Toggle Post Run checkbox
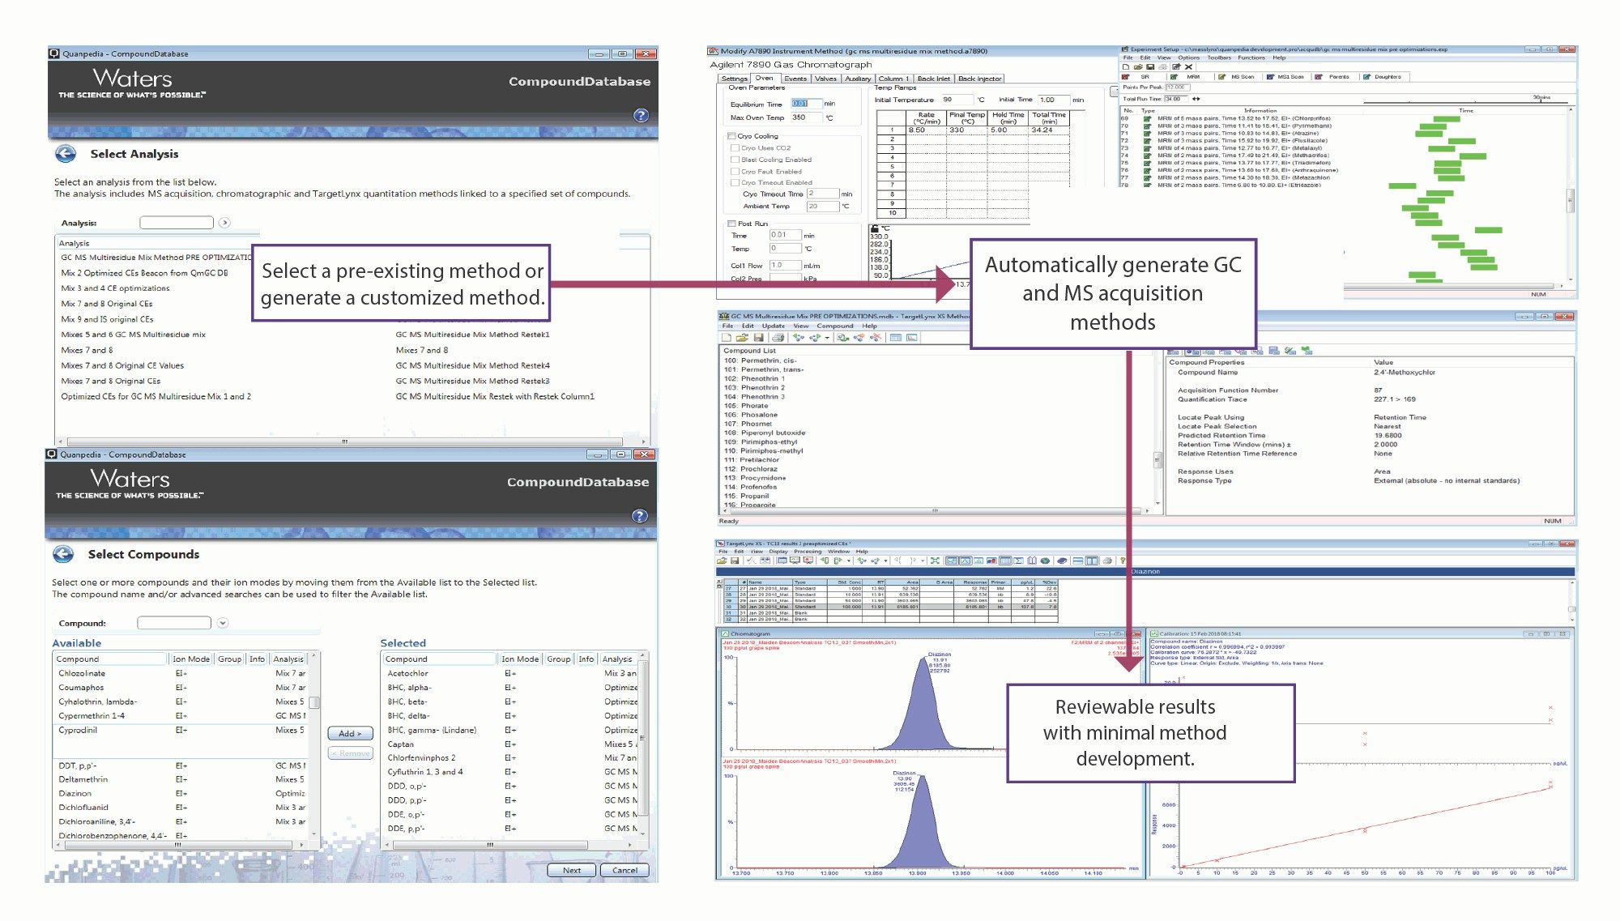 tap(732, 224)
